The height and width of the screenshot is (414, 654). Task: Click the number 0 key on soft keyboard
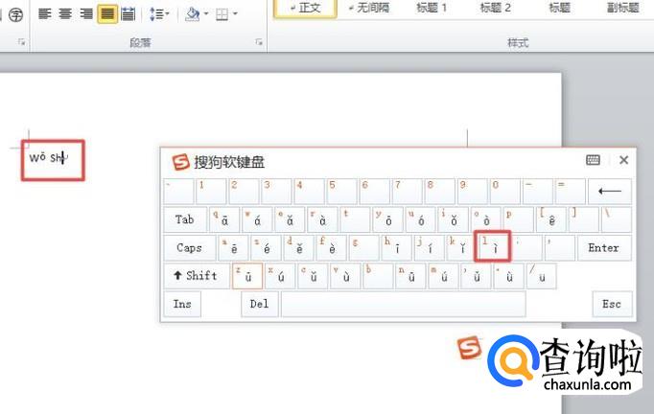tap(505, 192)
